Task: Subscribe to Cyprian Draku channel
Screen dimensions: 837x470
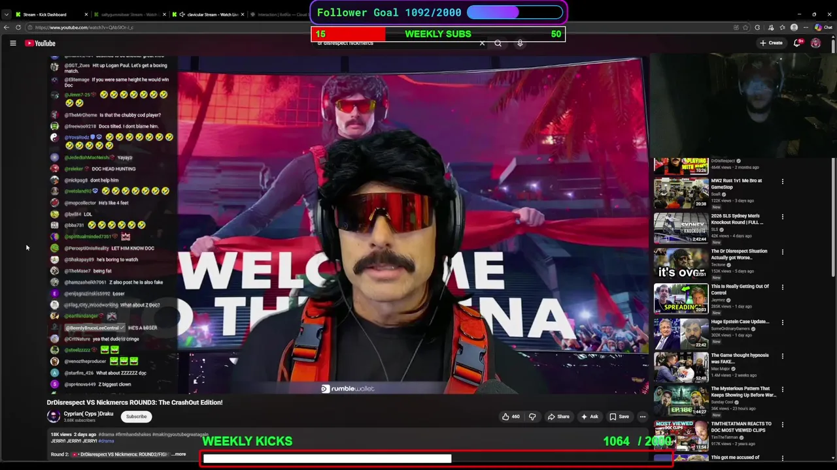Action: point(136,416)
